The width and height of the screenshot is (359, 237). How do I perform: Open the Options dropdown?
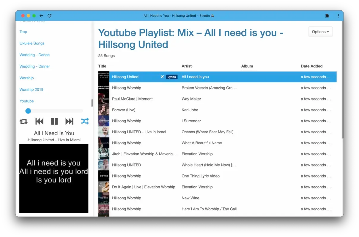click(320, 32)
